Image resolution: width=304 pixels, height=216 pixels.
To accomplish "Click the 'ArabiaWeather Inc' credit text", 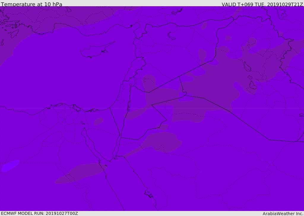I will pyautogui.click(x=283, y=214).
